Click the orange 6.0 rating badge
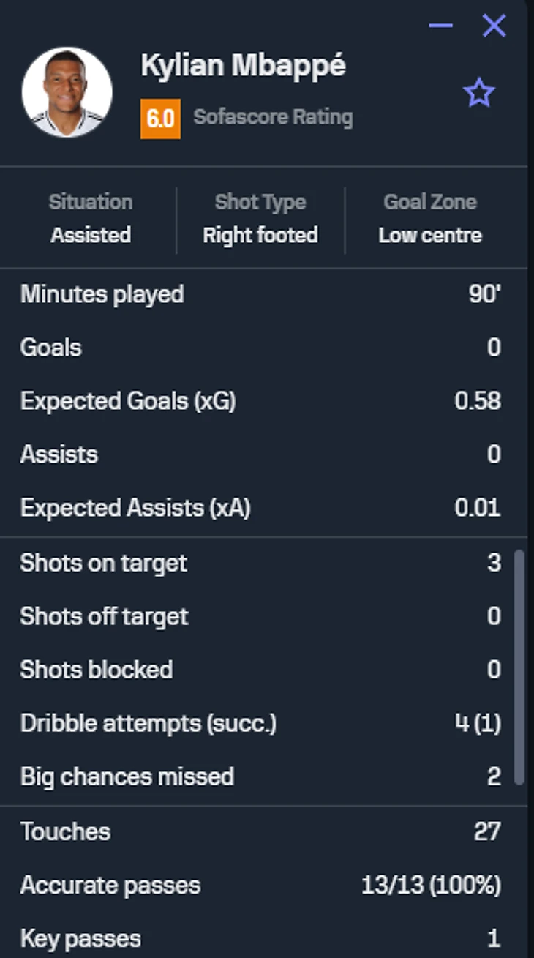 click(160, 118)
